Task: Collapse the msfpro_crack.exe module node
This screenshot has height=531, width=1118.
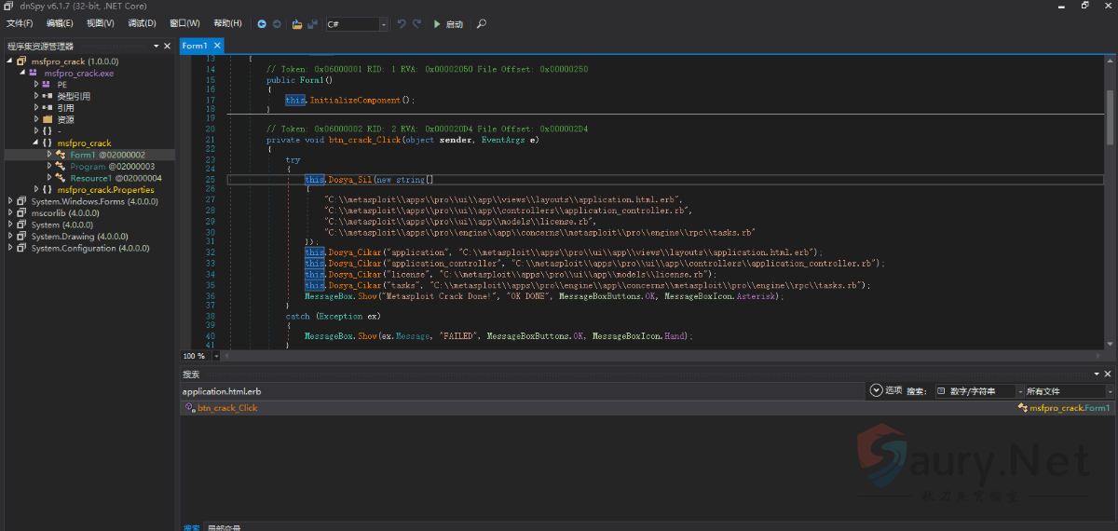Action: tap(22, 73)
